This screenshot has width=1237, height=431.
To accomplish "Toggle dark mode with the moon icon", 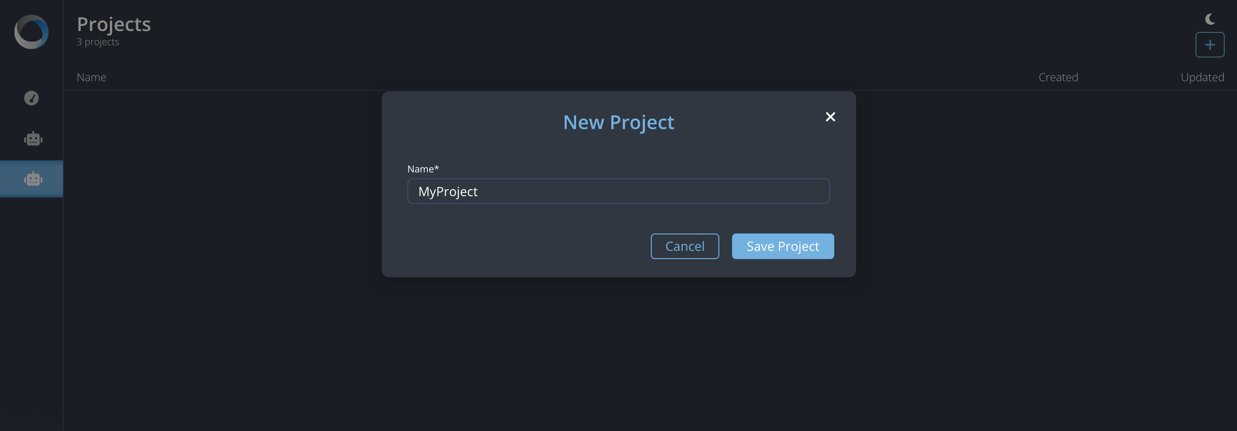I will point(1210,19).
